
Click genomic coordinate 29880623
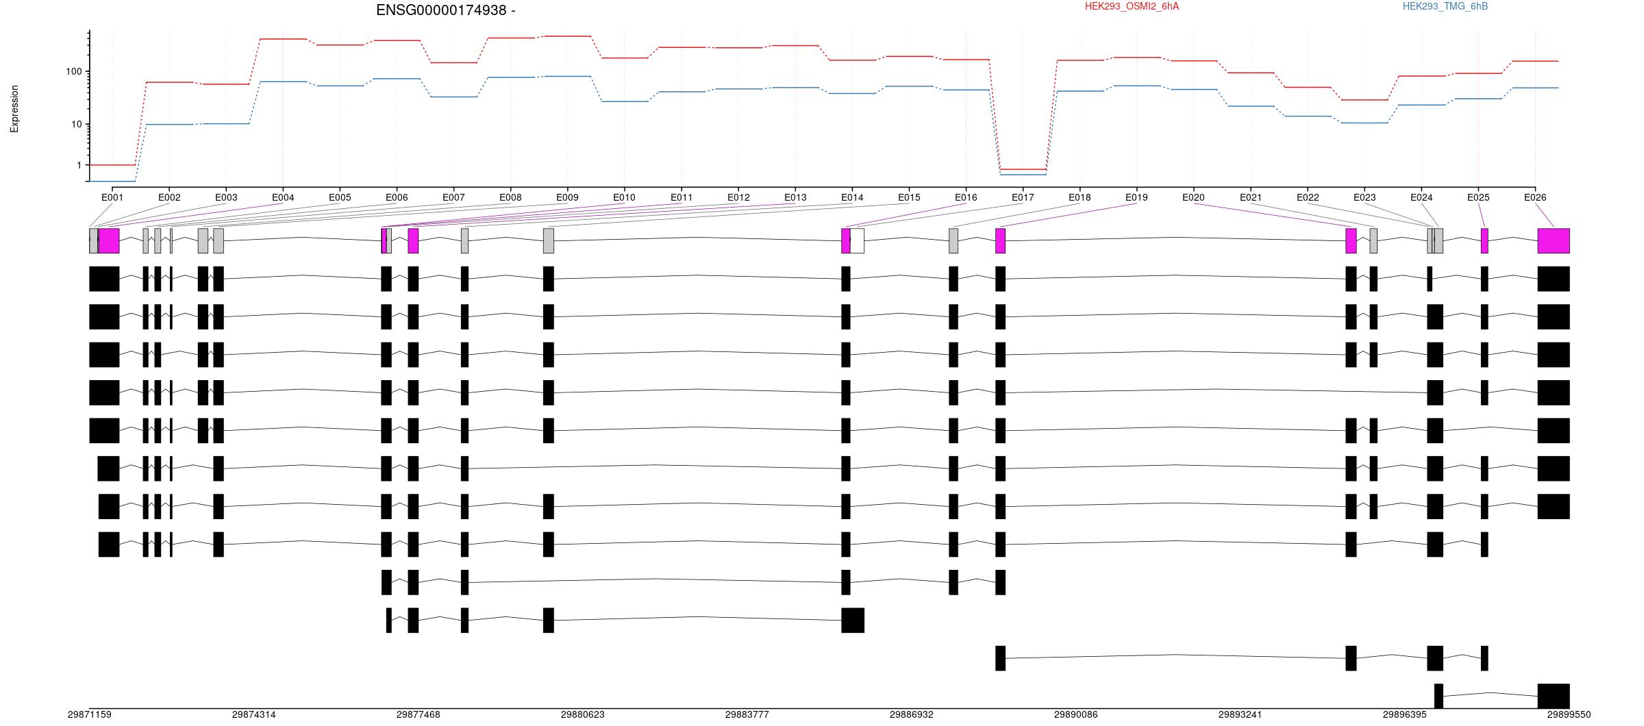[x=583, y=714]
